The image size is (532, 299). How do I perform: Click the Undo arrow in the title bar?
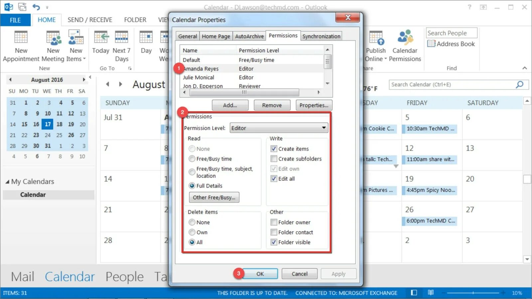pyautogui.click(x=36, y=7)
